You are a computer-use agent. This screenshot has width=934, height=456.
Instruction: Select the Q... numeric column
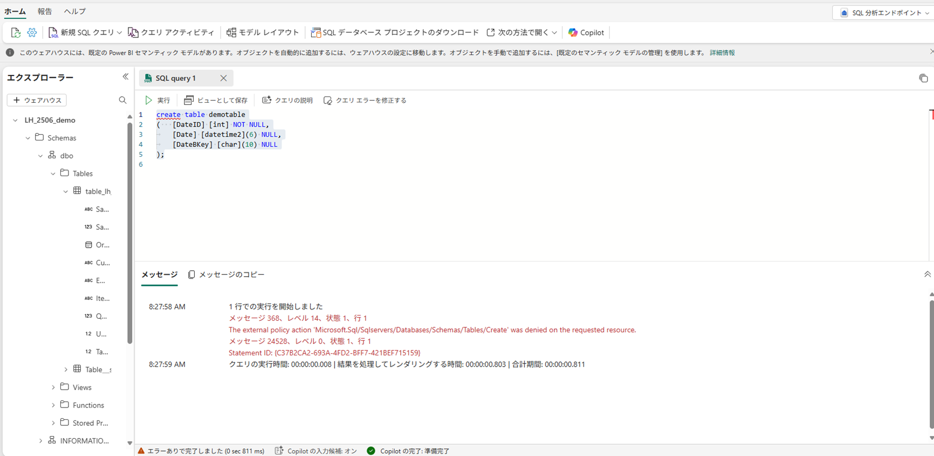click(96, 316)
